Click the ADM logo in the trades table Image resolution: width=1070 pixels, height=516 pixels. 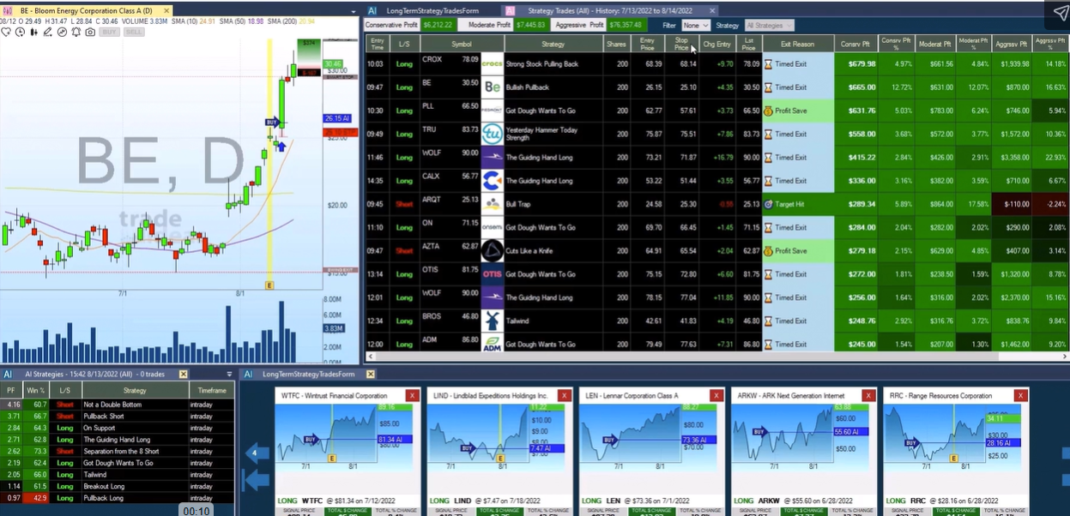click(x=492, y=344)
